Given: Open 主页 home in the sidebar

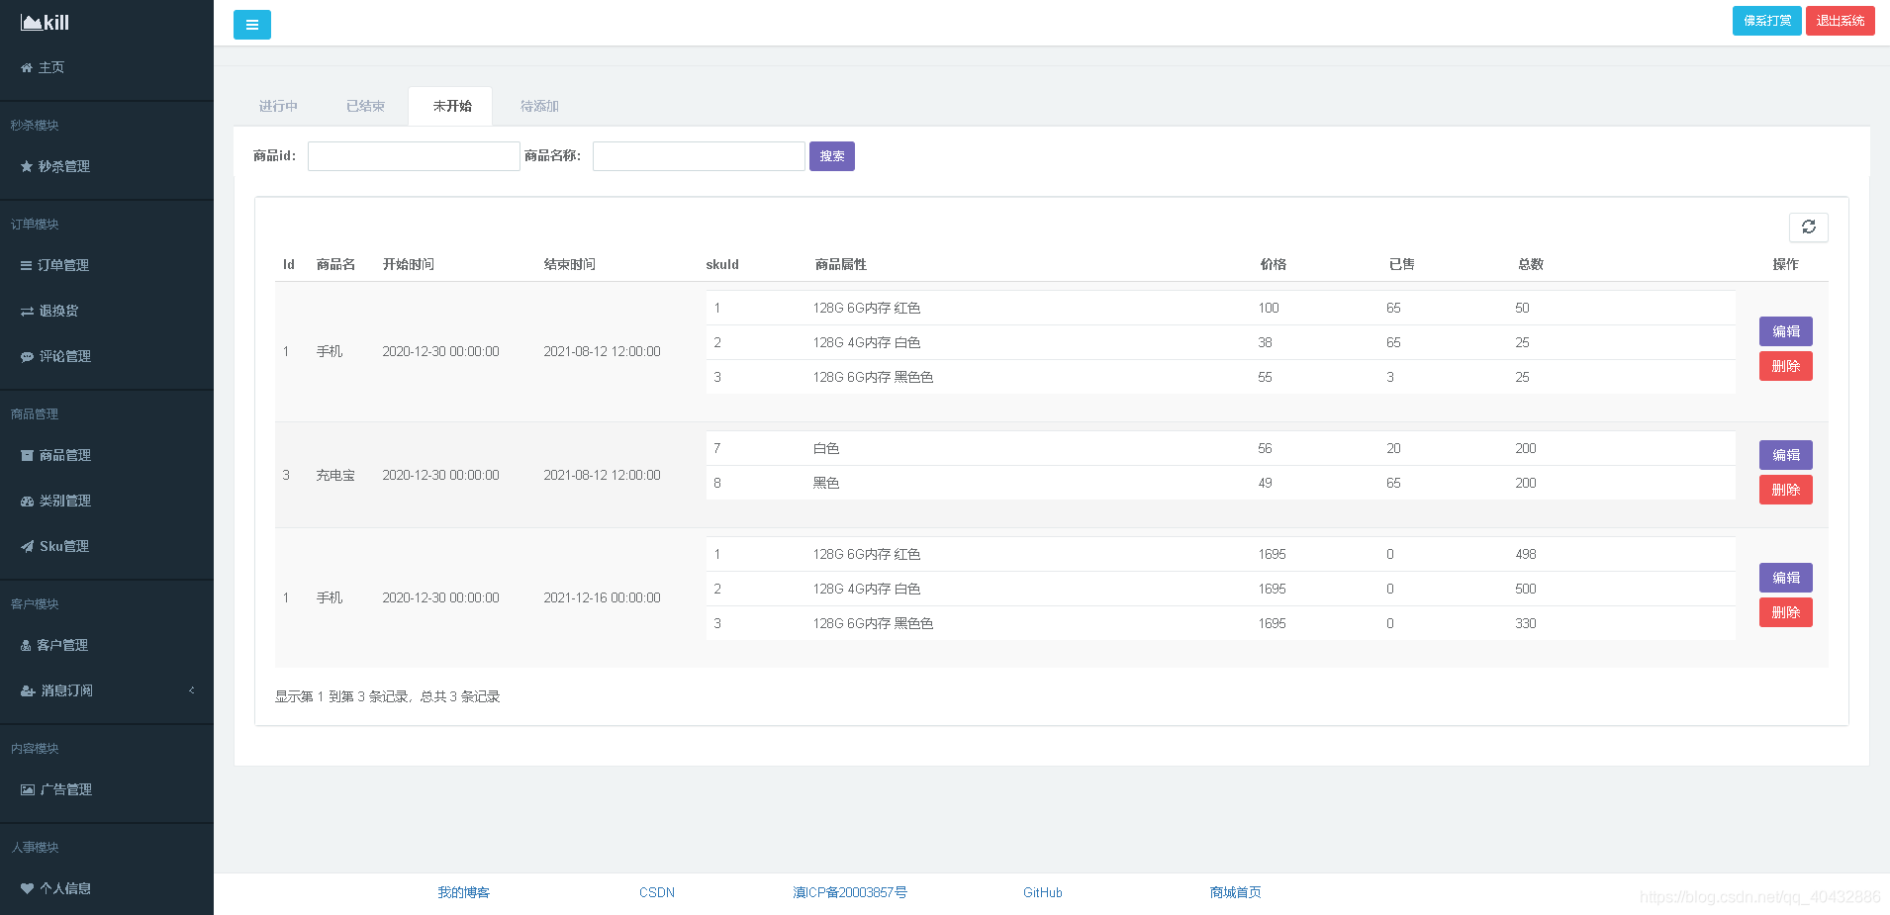Looking at the screenshot, I should 44,67.
